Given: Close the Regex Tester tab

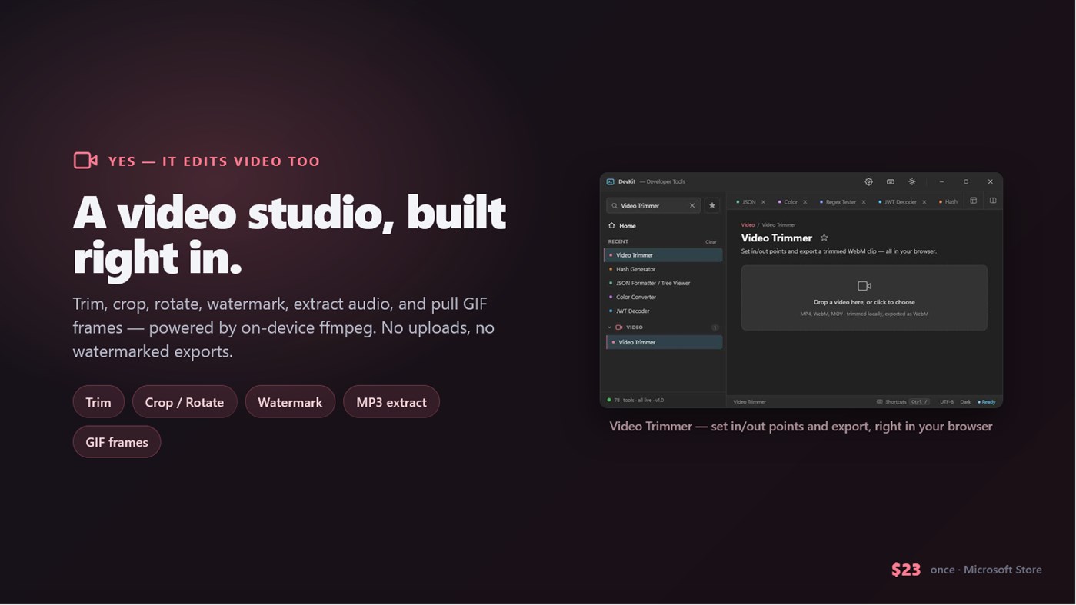Looking at the screenshot, I should point(864,202).
